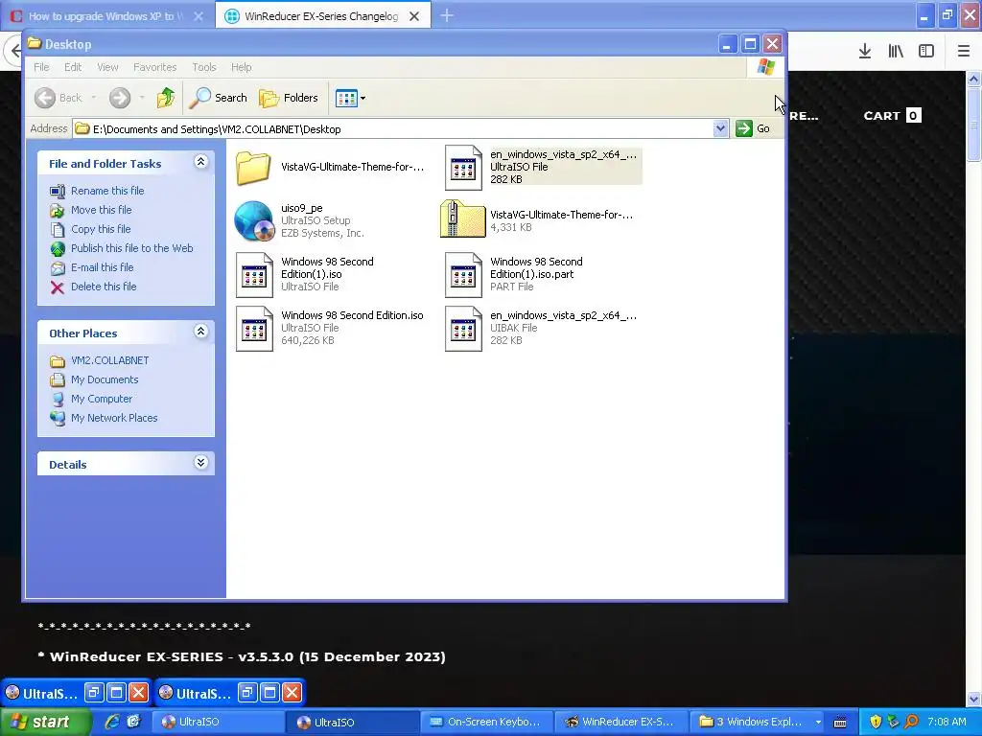Open the Back history dropdown arrow

[94, 98]
